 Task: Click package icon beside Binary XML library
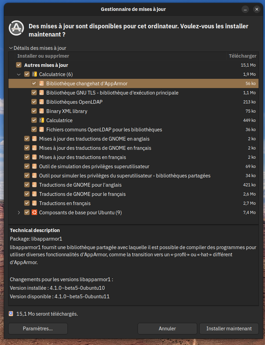point(41,111)
